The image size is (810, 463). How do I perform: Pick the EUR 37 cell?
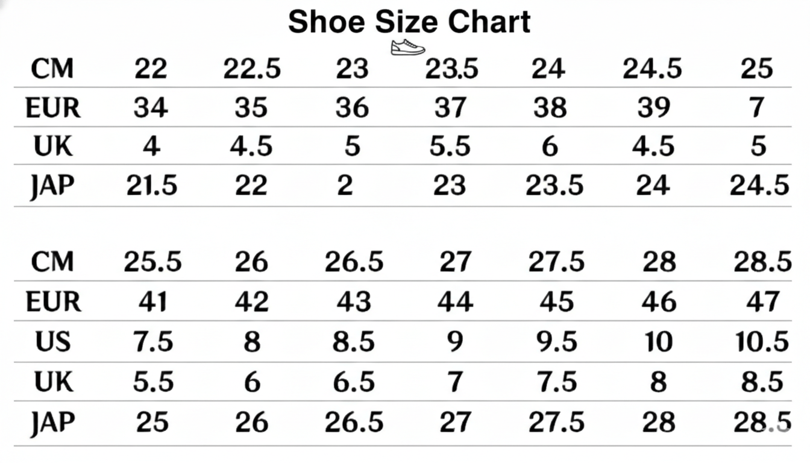451,107
